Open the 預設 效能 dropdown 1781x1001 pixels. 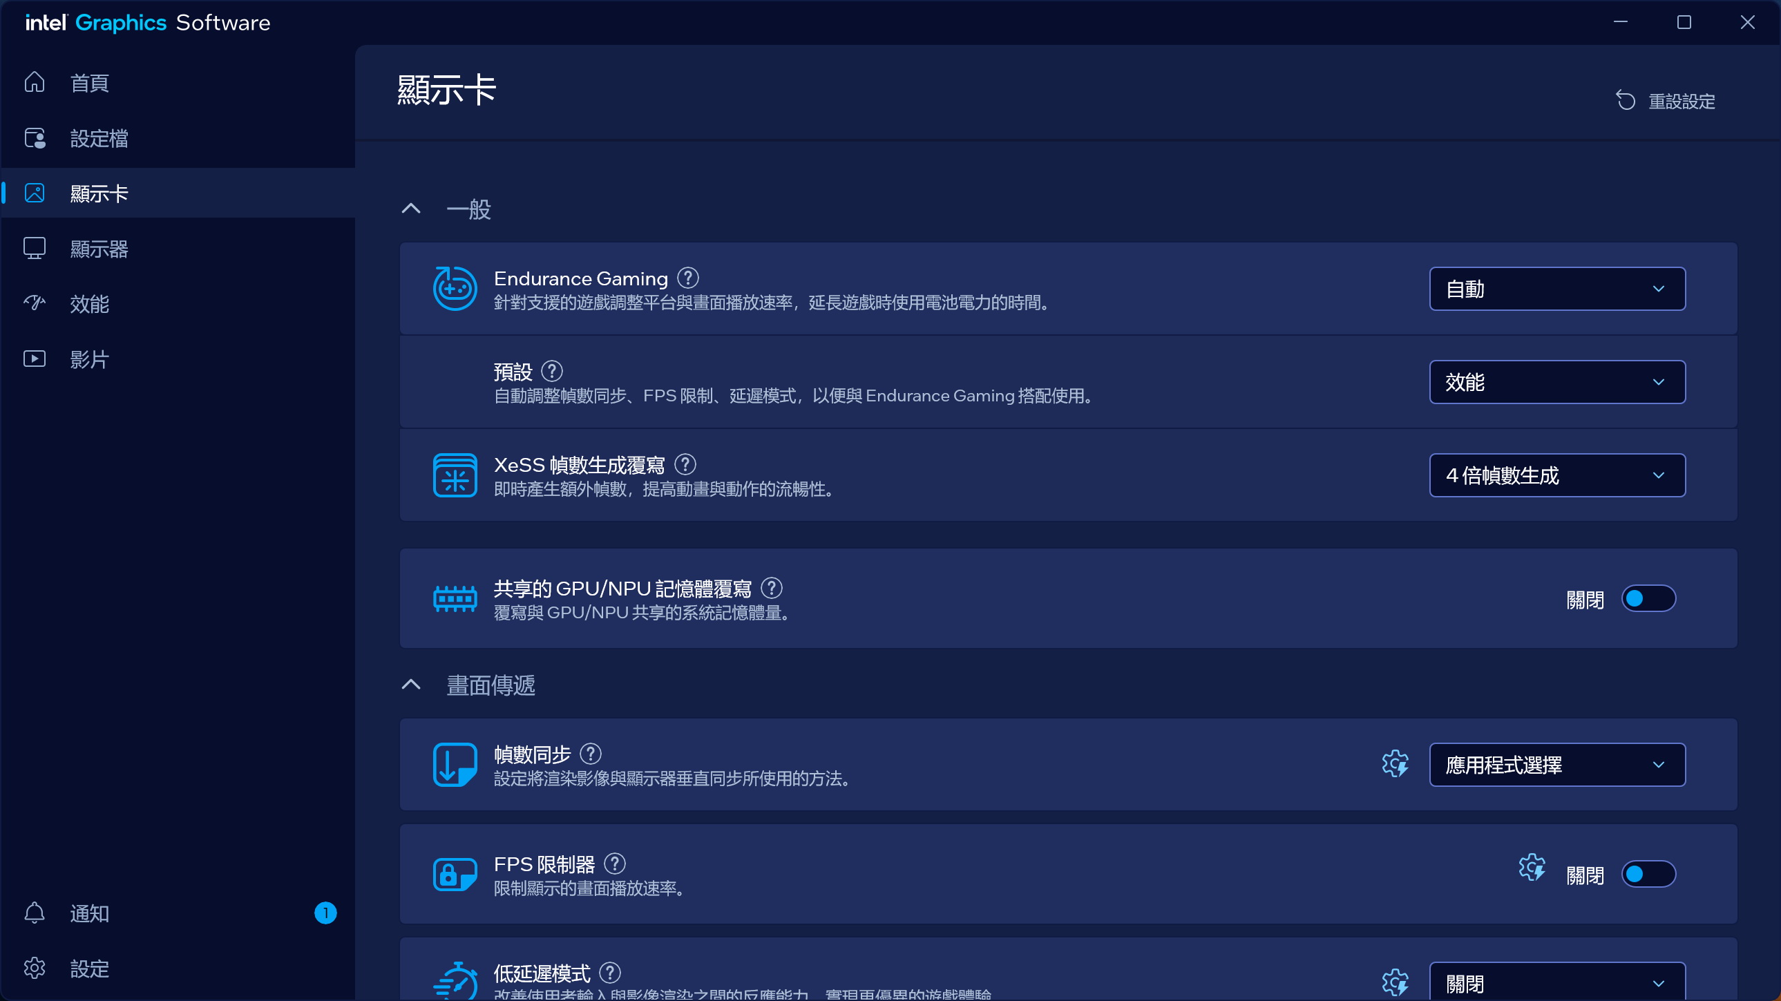1557,382
